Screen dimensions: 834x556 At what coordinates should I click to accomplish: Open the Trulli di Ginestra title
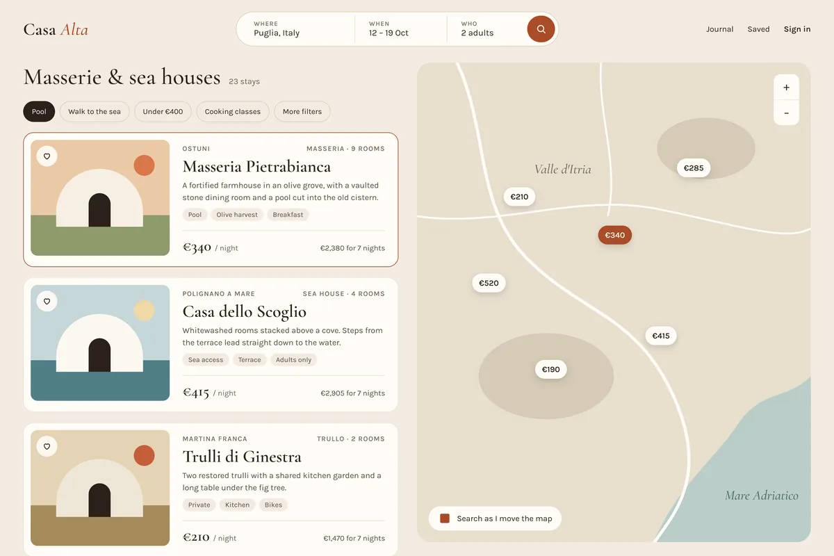click(242, 457)
